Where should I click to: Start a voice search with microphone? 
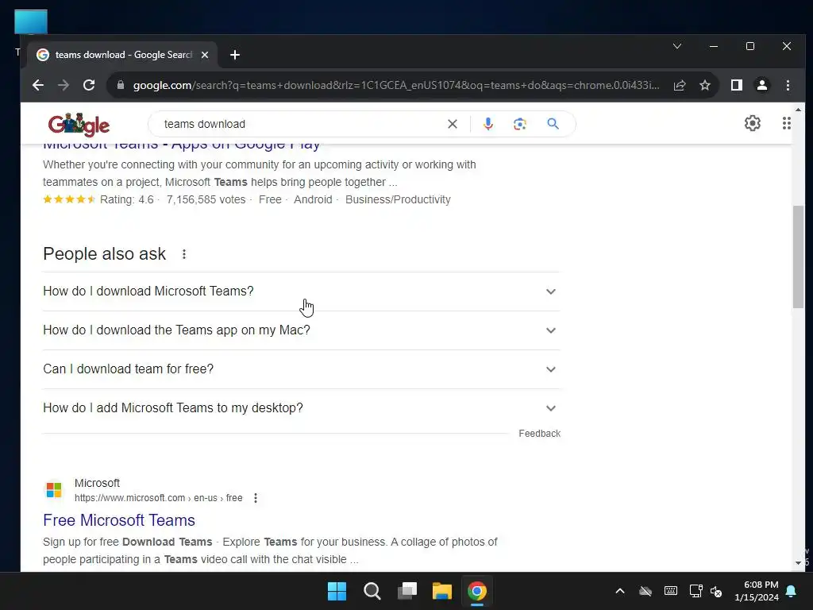point(488,124)
